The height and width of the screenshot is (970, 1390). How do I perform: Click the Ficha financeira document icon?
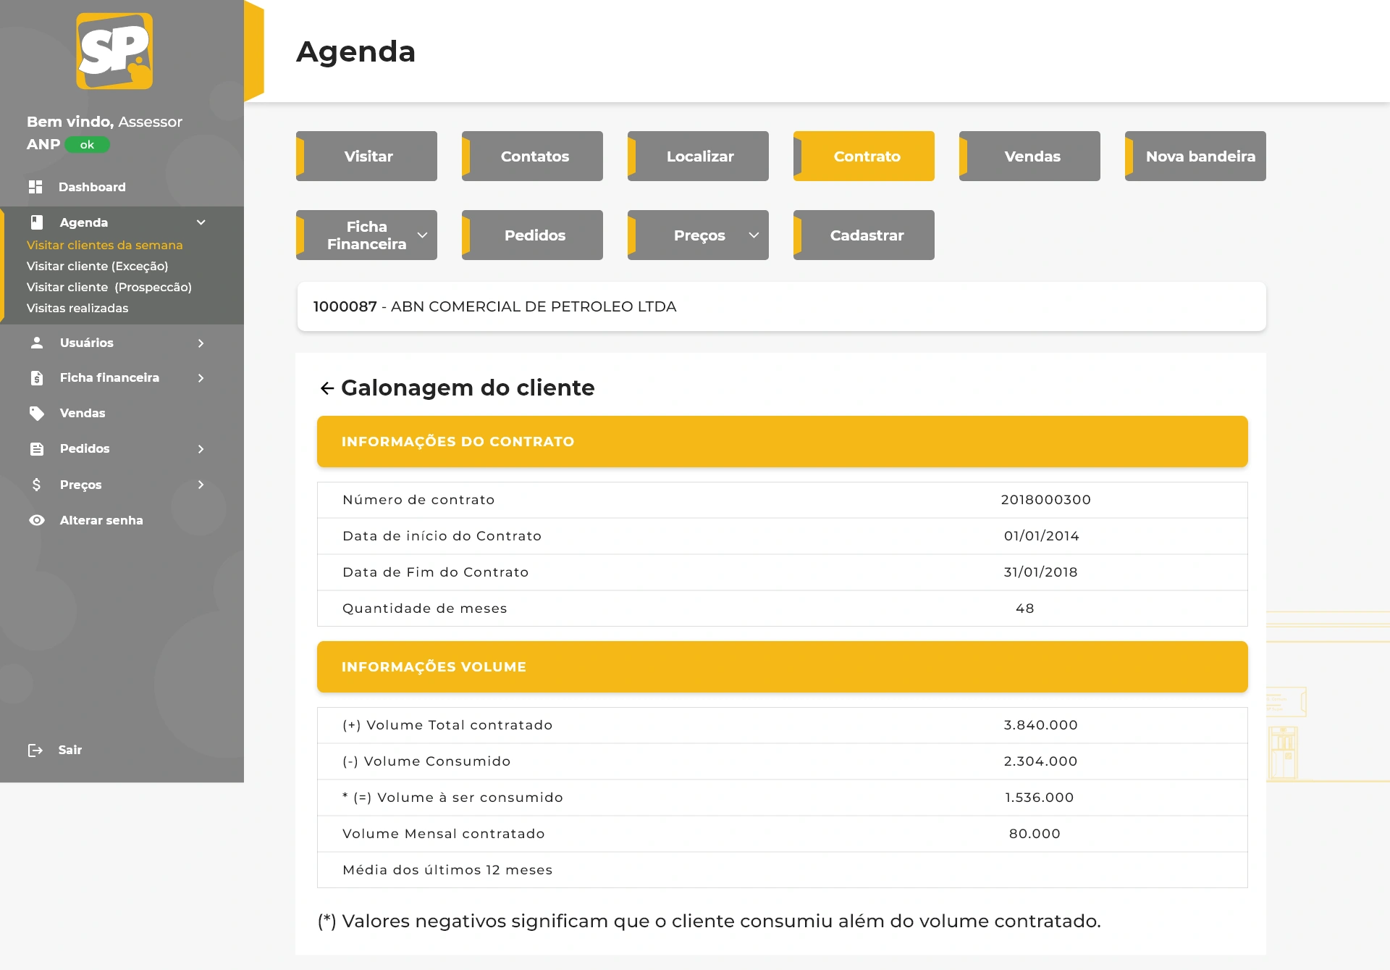click(x=37, y=378)
